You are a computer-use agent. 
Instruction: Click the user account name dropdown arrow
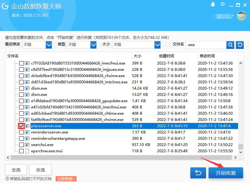point(233,16)
